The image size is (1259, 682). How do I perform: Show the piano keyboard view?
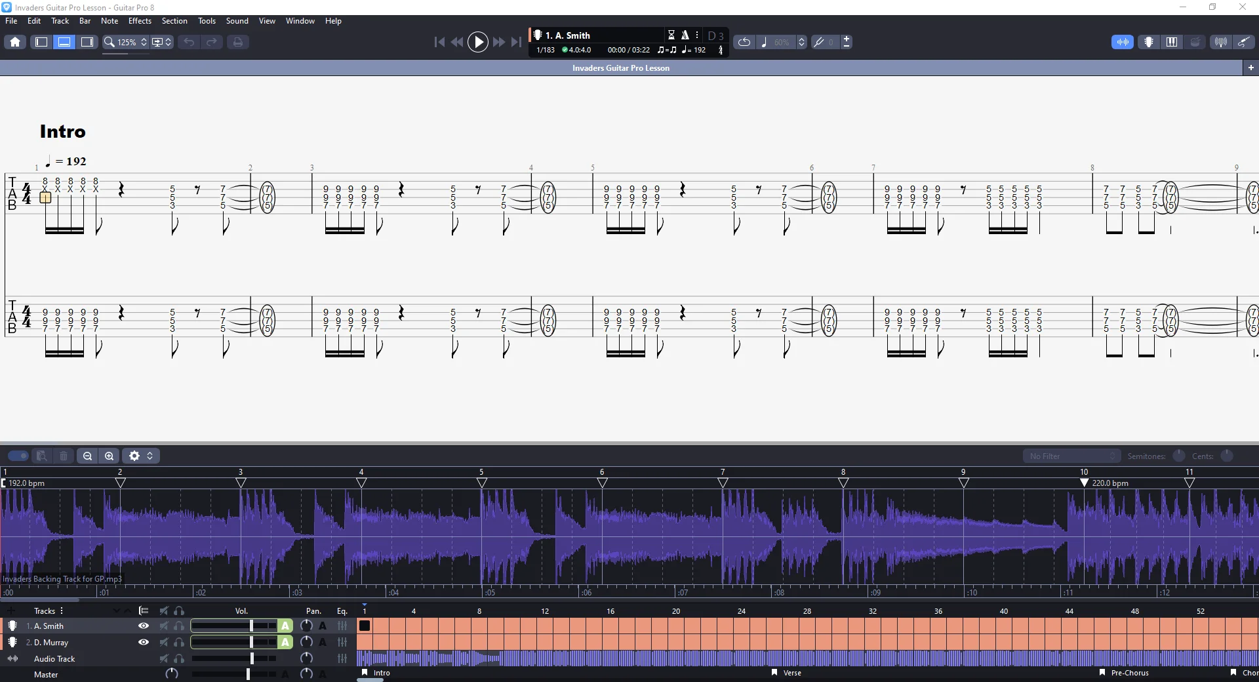tap(1172, 42)
